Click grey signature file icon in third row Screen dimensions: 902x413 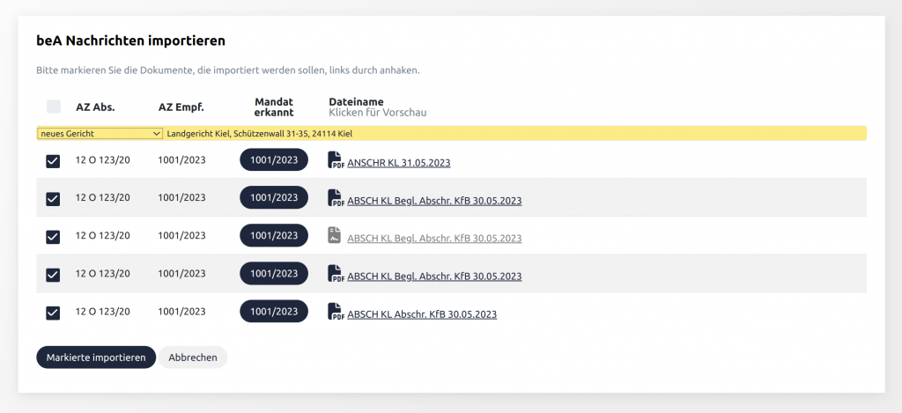point(335,235)
